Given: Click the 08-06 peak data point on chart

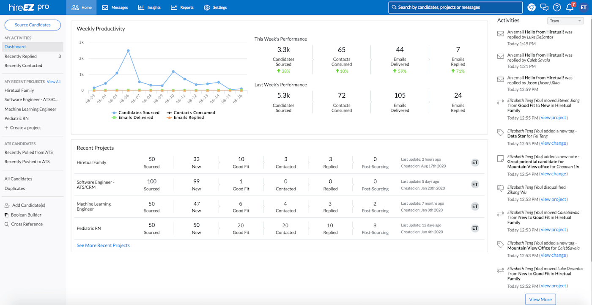Looking at the screenshot, I should click(x=128, y=51).
